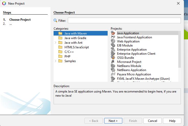Click the Java with Ant folder icon
Image resolution: width=188 pixels, height=126 pixels.
click(x=60, y=42)
